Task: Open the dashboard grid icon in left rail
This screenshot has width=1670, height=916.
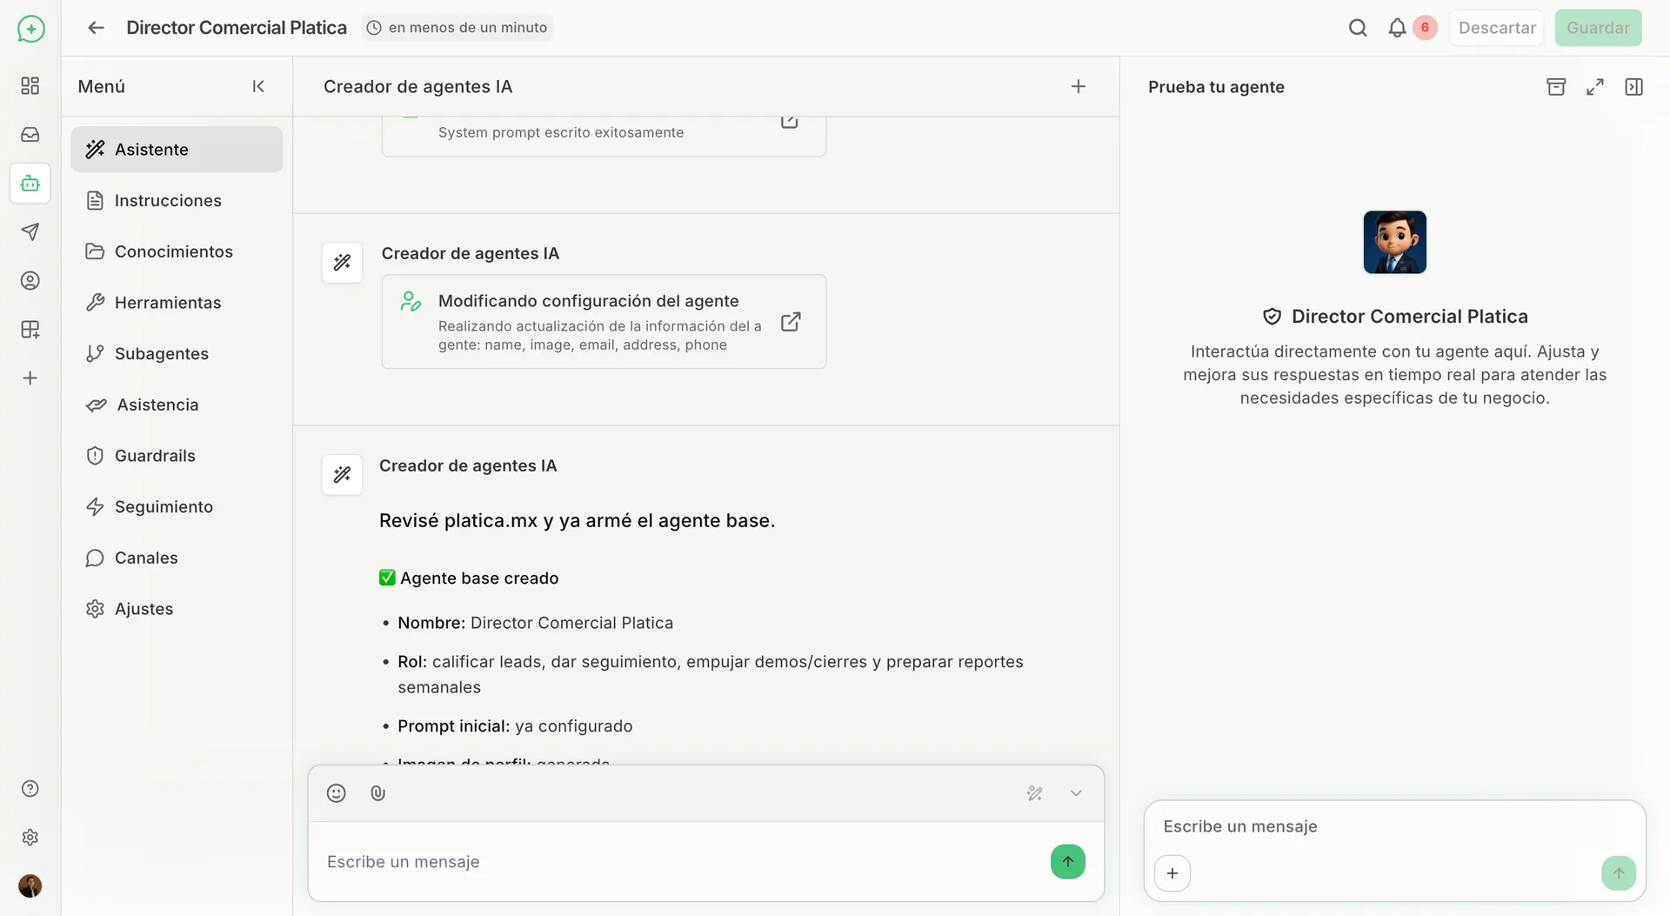Action: (x=30, y=85)
